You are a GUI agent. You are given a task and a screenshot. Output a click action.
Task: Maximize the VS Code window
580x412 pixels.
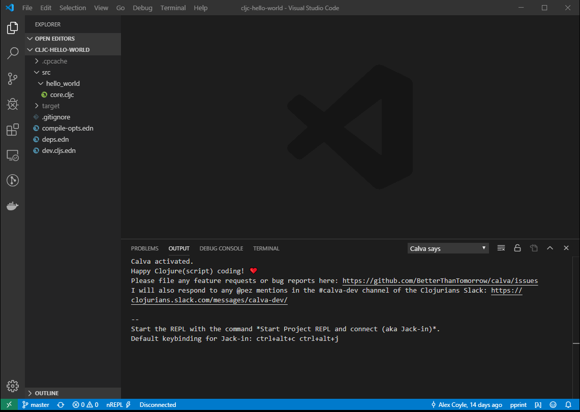click(x=544, y=8)
